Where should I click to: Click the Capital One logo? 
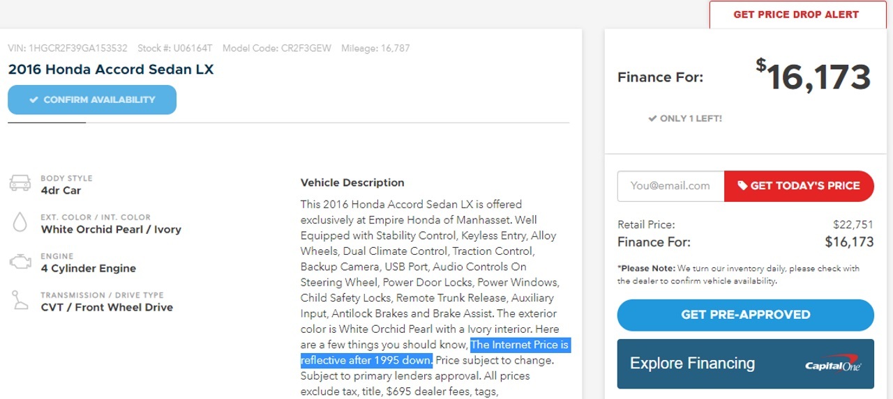point(832,364)
